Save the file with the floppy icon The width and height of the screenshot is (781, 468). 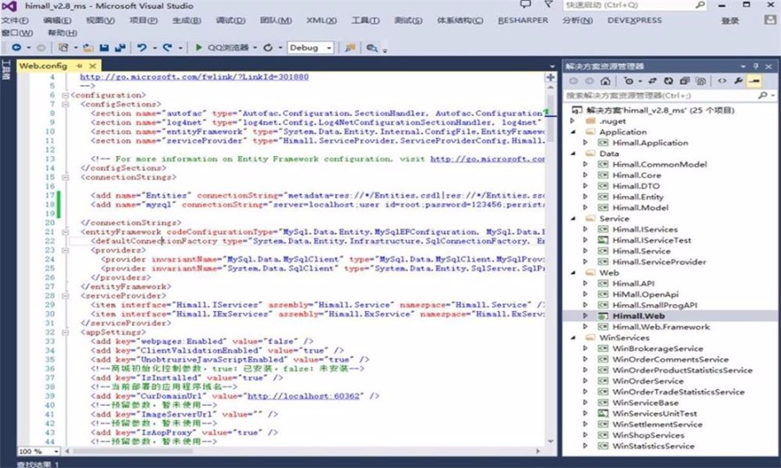(x=104, y=48)
